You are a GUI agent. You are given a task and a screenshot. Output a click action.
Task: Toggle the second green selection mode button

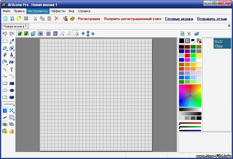(x=26, y=34)
